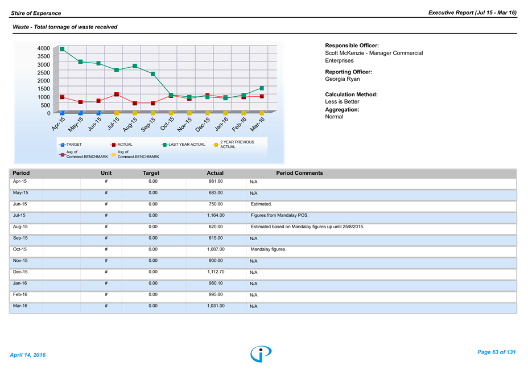Click the "Waste - Total tonnage of waste received" heading
The width and height of the screenshot is (528, 374).
pos(65,27)
